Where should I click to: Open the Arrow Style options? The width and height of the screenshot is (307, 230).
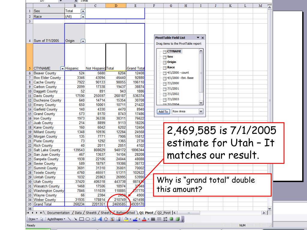(x=165, y=219)
